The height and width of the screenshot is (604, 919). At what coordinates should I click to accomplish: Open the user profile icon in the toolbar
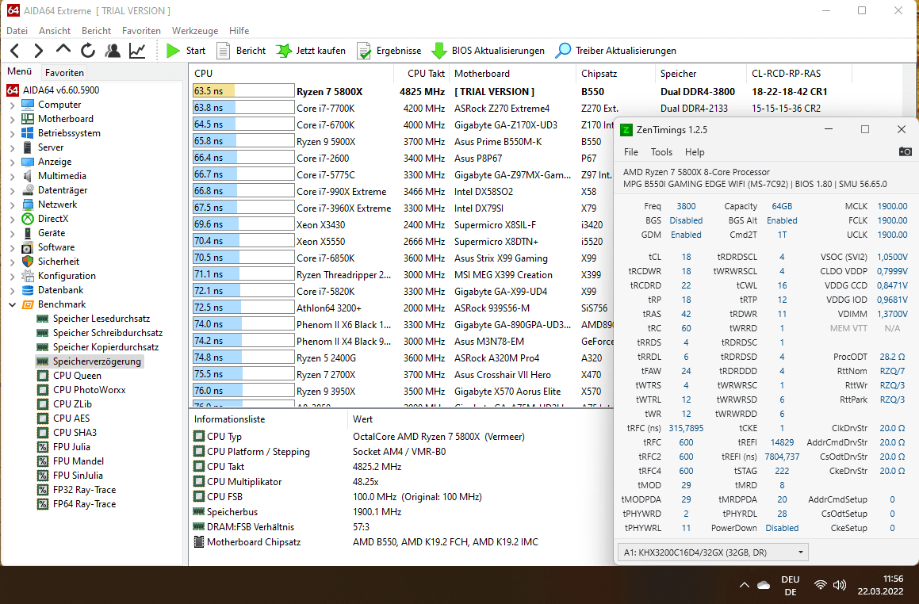click(113, 51)
